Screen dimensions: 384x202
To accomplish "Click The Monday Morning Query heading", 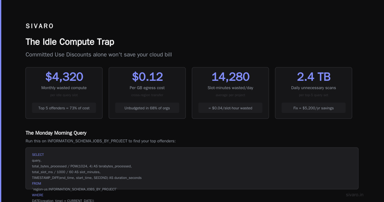I will [56, 133].
